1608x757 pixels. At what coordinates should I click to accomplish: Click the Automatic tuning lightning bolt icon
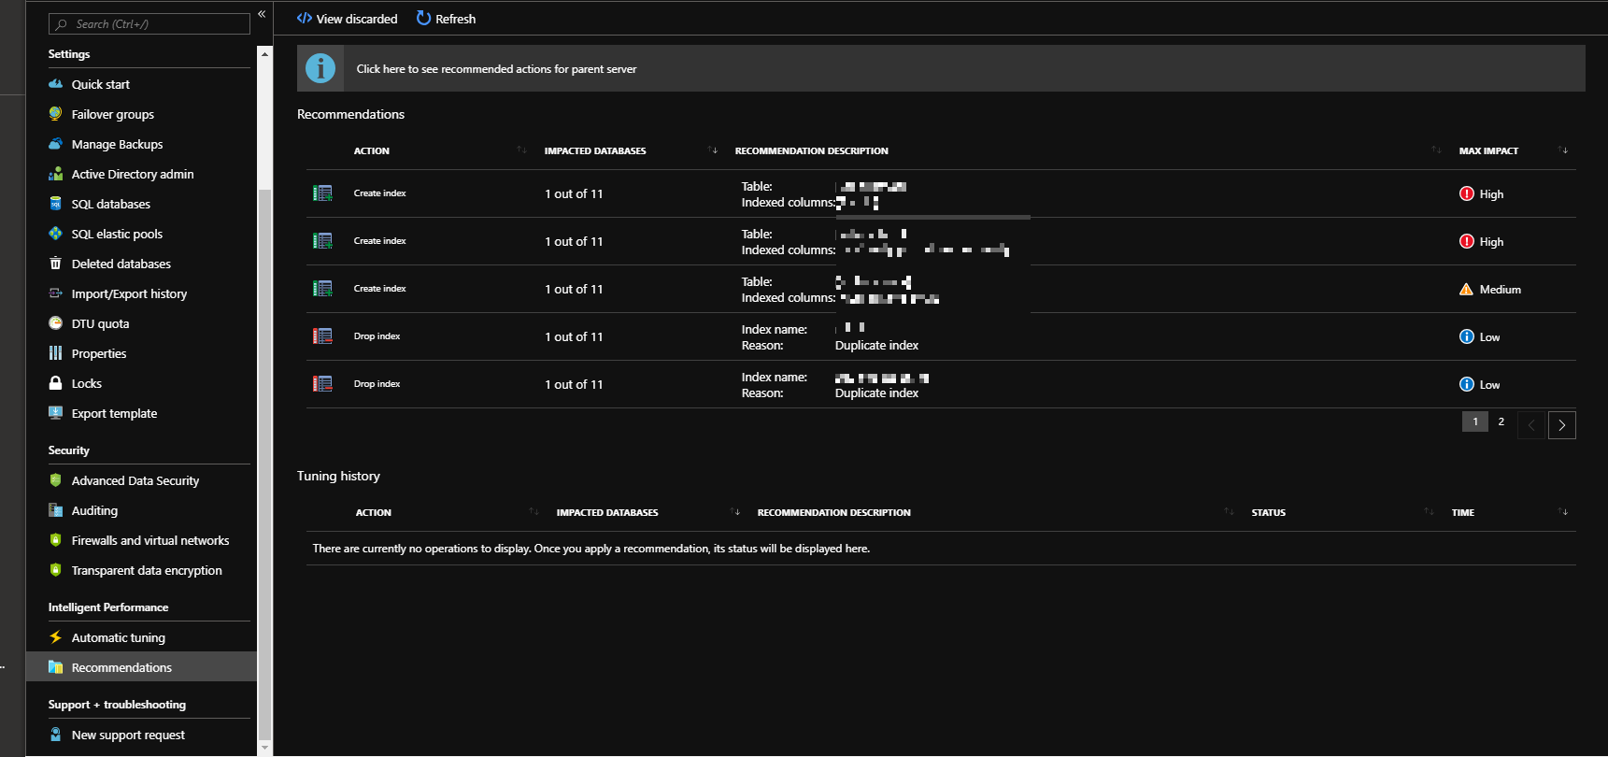(x=56, y=637)
